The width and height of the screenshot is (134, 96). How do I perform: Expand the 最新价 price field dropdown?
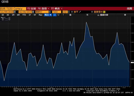[x=50, y=12]
